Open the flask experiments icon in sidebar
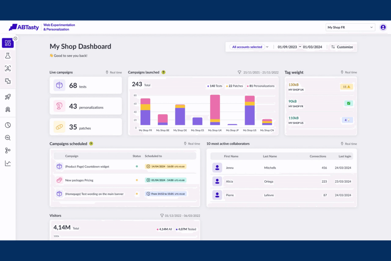391x261 pixels. pyautogui.click(x=8, y=56)
